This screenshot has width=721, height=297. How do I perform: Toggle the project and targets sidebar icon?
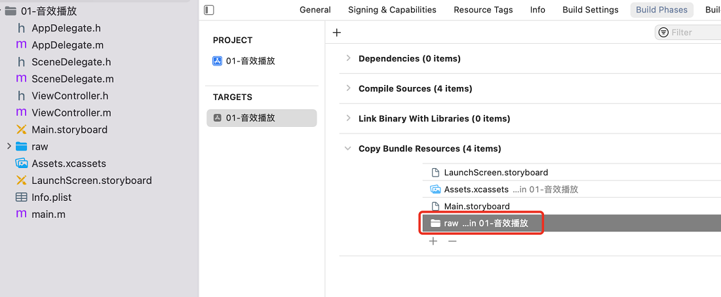pyautogui.click(x=208, y=10)
